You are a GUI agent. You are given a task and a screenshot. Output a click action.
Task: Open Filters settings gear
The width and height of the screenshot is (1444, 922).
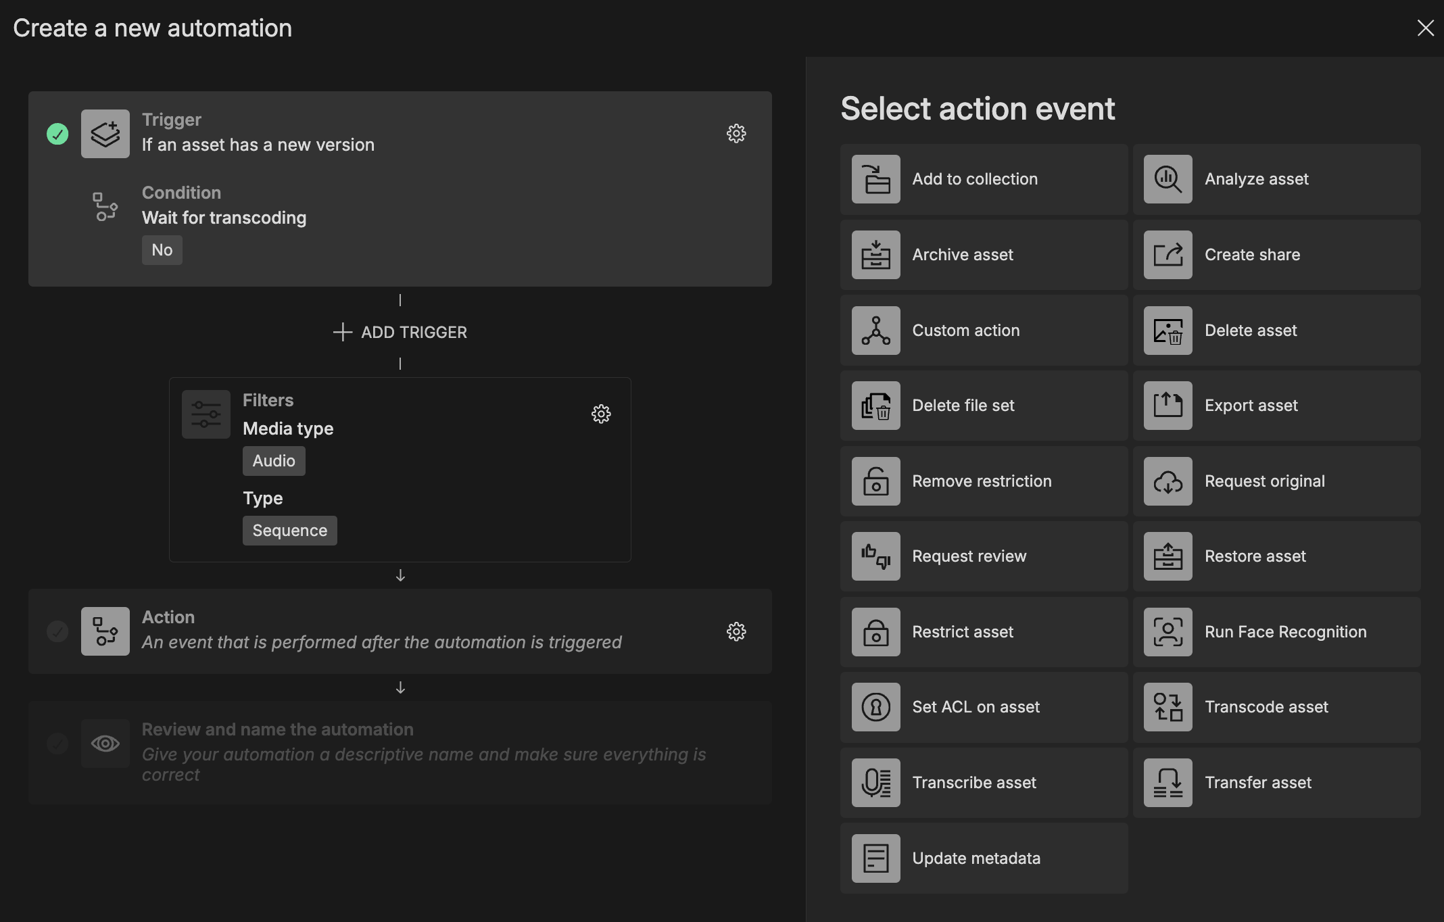click(601, 414)
